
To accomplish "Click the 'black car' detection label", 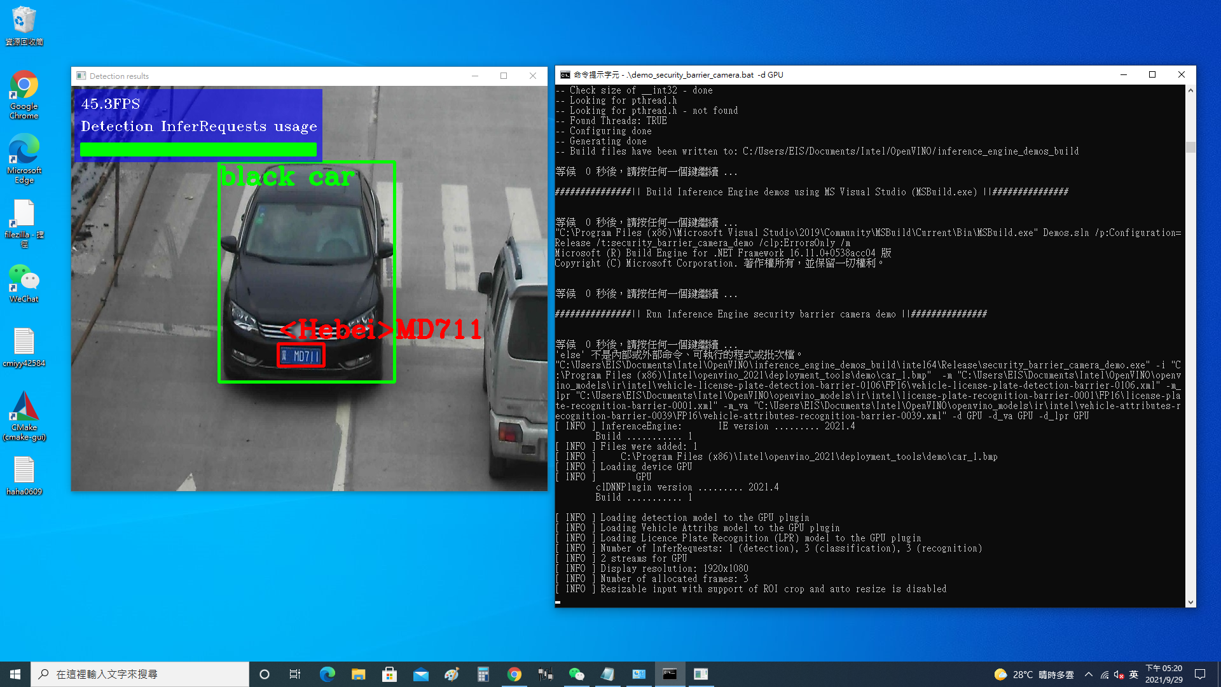I will coord(287,177).
